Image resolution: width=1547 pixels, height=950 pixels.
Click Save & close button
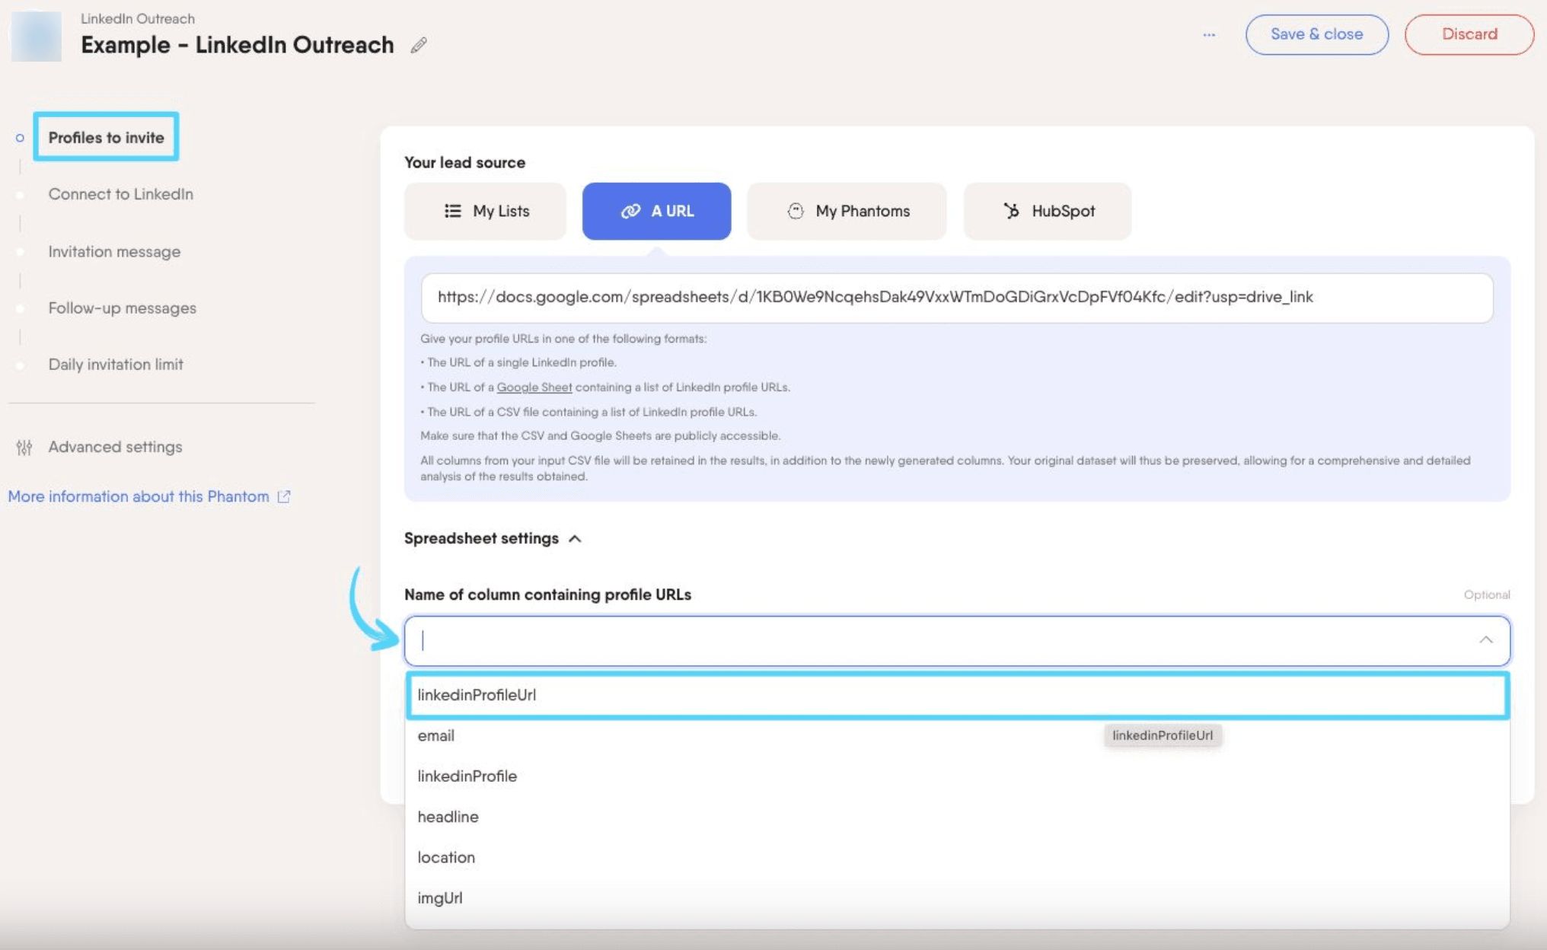tap(1316, 34)
